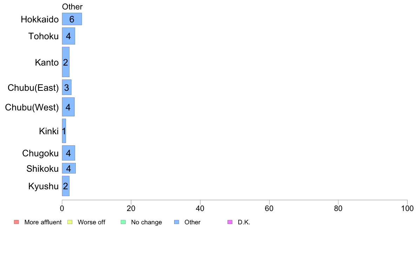
Task: Click the 60 tick on x-axis
Action: click(x=269, y=208)
